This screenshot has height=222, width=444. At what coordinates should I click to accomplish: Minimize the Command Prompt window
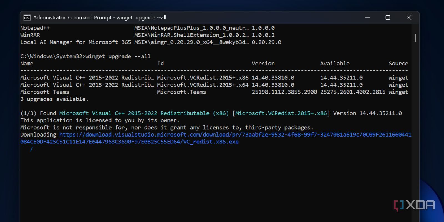(x=367, y=17)
